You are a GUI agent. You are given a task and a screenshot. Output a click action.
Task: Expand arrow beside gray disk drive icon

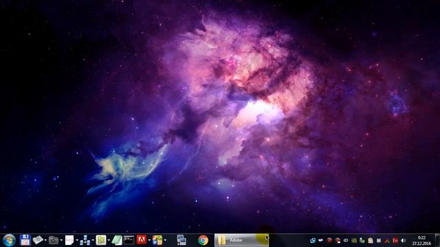pyautogui.click(x=45, y=240)
